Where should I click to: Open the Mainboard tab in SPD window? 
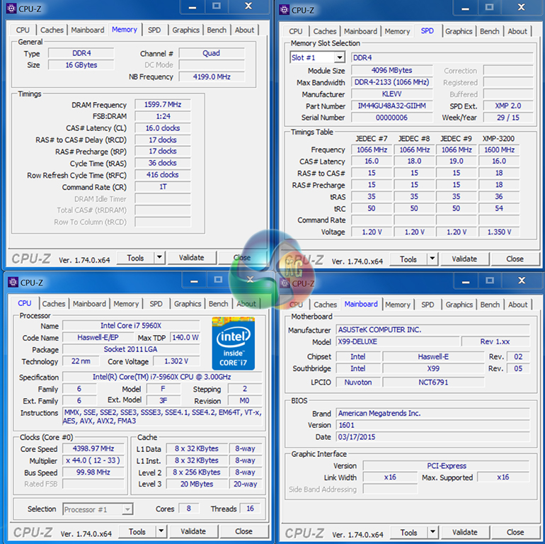tap(360, 31)
